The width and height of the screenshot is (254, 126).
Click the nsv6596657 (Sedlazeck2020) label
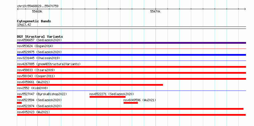pyautogui.click(x=39, y=40)
